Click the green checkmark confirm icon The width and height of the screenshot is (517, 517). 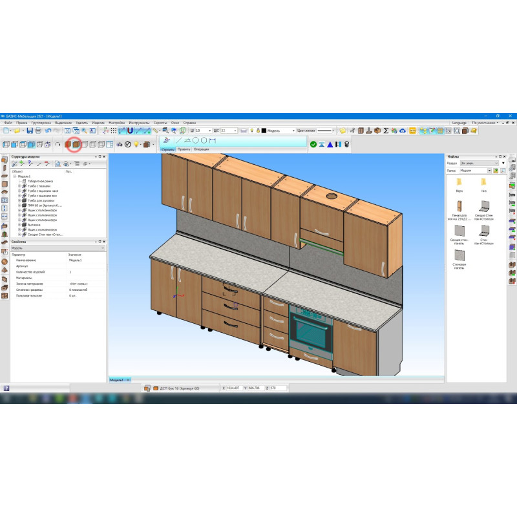[x=313, y=144]
